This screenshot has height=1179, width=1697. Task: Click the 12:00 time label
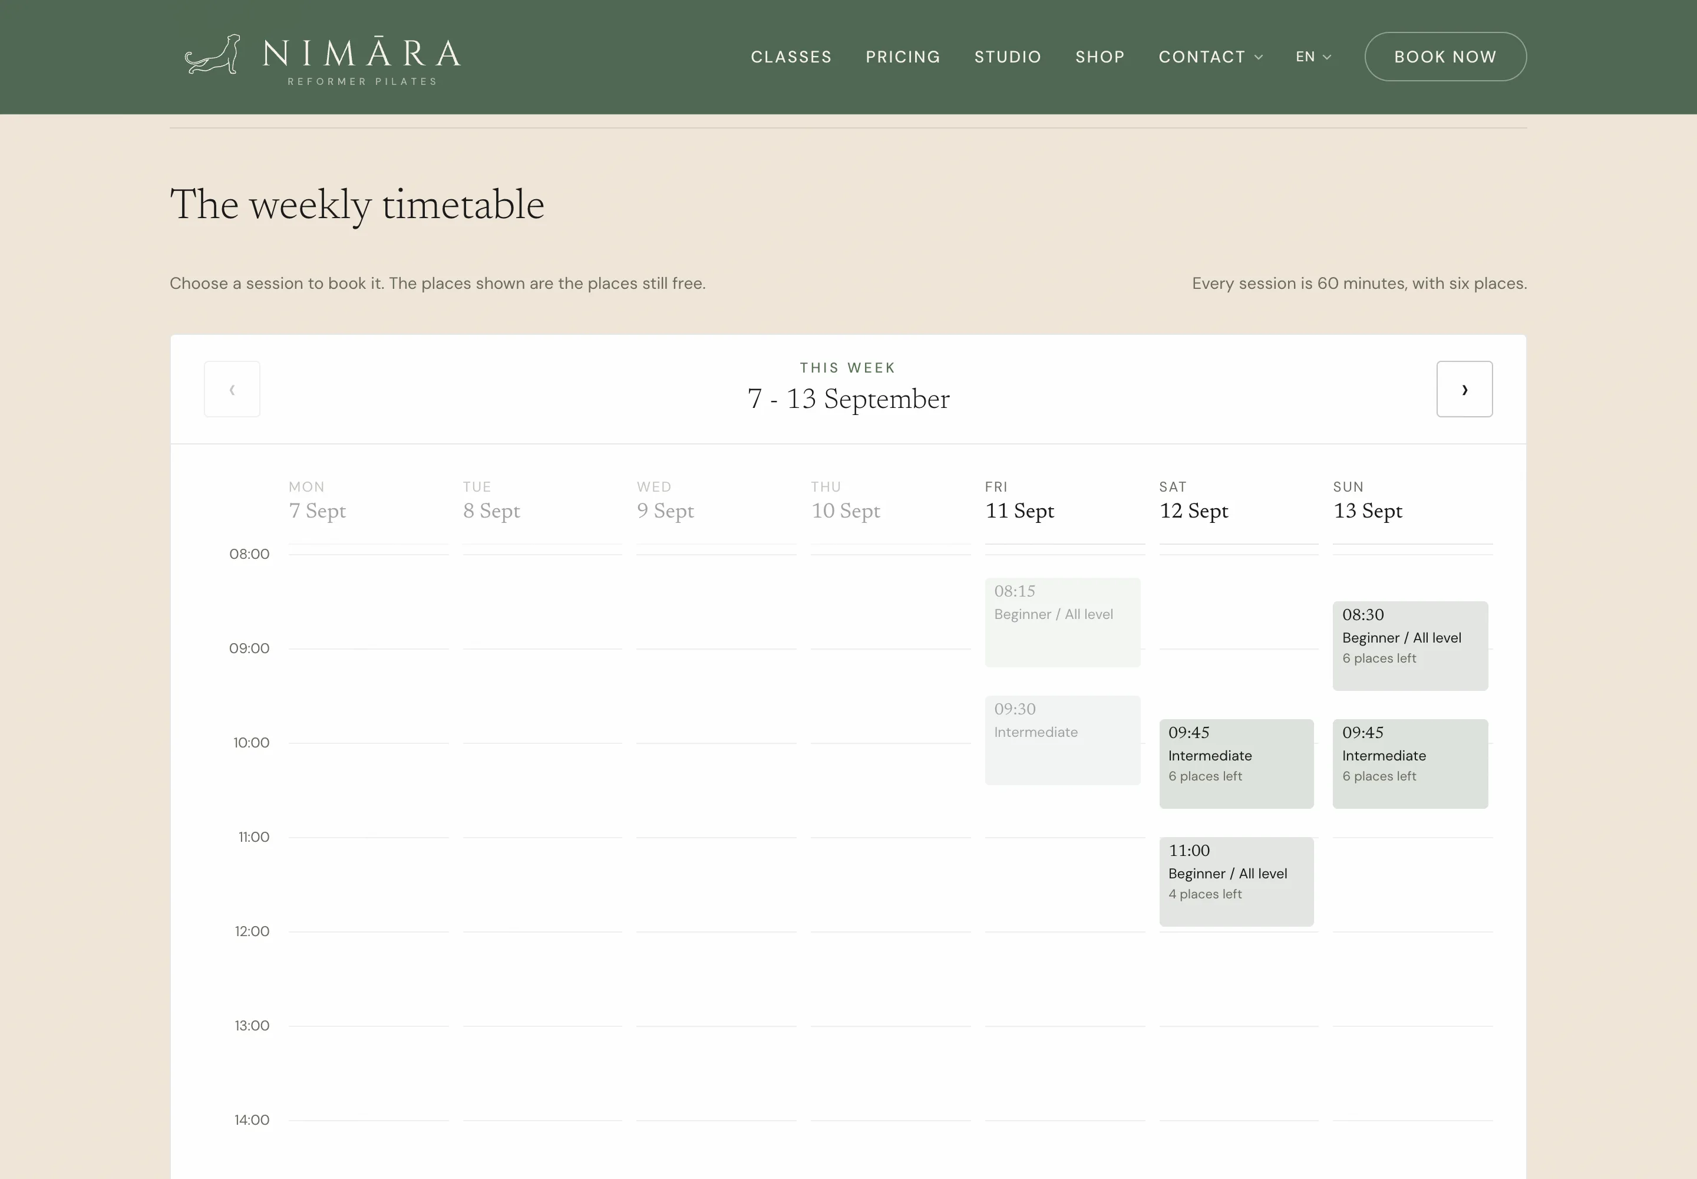coord(252,931)
